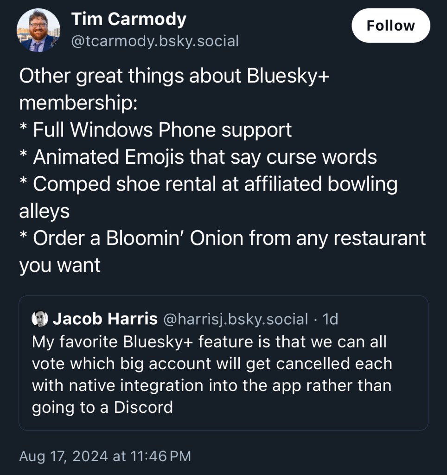Click Jacob Harris's small avatar icon
The image size is (447, 475).
point(40,319)
